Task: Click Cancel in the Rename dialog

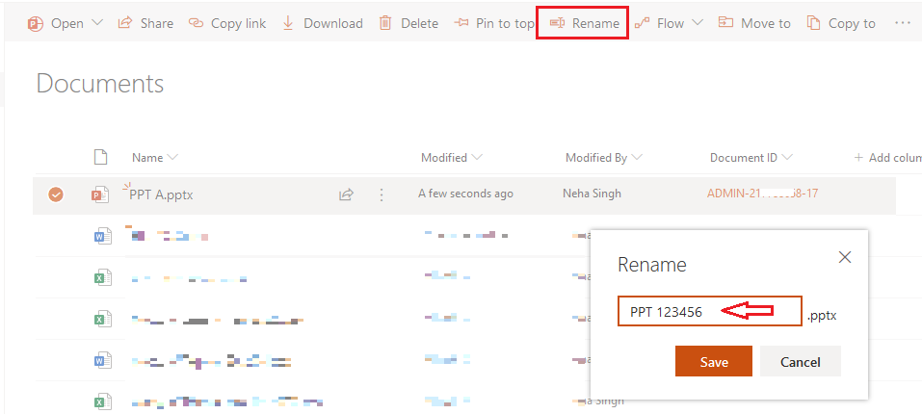Action: pyautogui.click(x=801, y=362)
